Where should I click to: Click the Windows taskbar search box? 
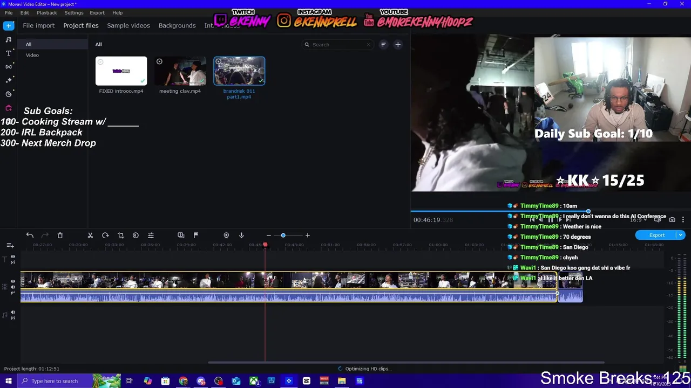69,381
